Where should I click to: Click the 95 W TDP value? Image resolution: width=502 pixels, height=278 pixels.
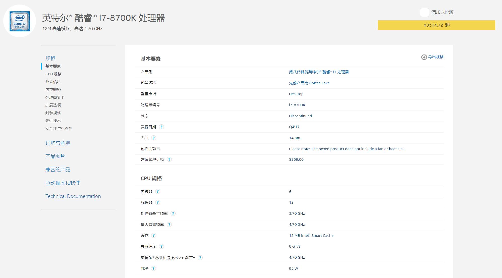pyautogui.click(x=294, y=268)
